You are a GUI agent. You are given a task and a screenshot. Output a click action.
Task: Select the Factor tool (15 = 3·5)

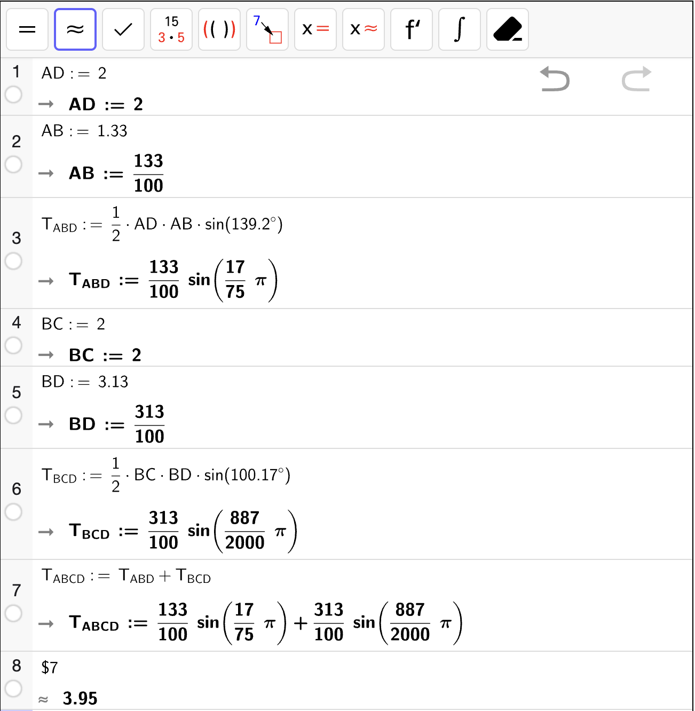pos(171,30)
